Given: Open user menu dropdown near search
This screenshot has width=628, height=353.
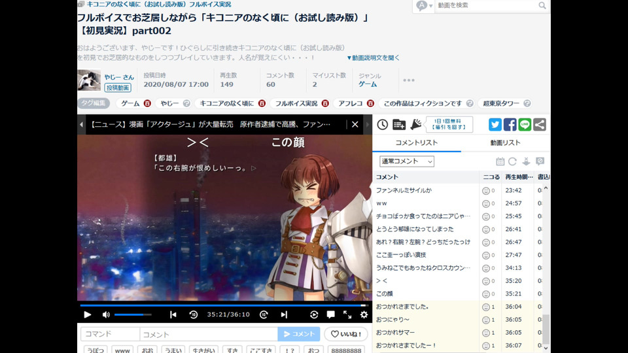Looking at the screenshot, I should pyautogui.click(x=424, y=6).
